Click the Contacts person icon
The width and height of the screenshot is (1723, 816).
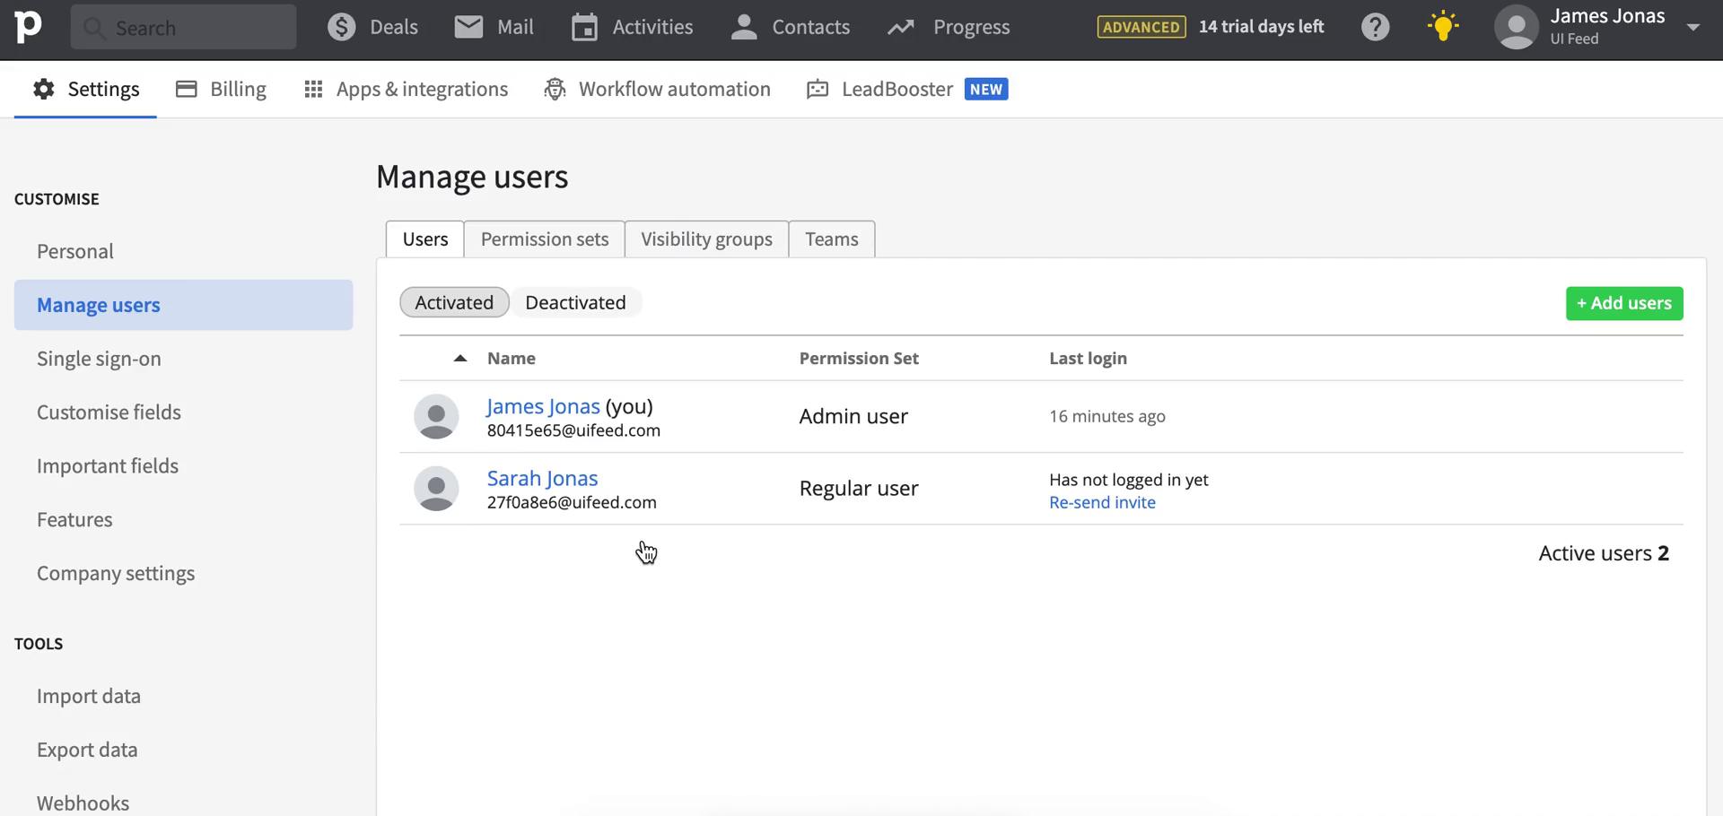tap(743, 27)
